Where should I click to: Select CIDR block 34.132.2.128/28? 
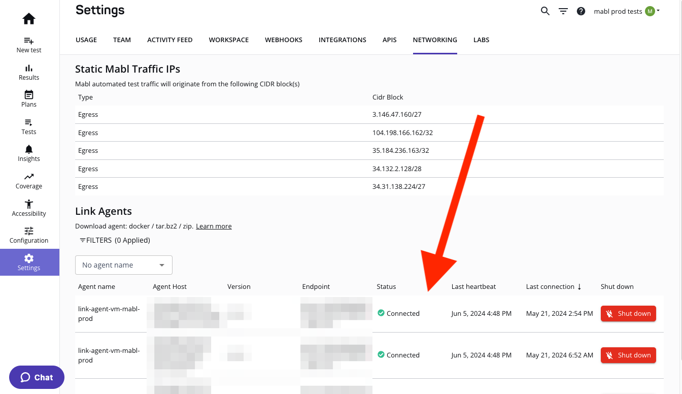397,169
